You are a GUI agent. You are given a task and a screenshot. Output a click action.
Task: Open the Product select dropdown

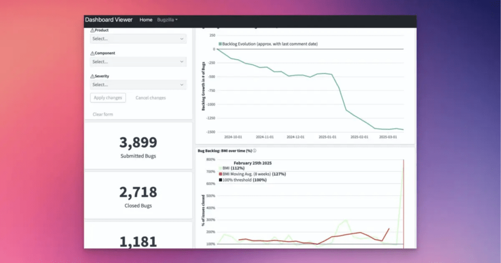pyautogui.click(x=138, y=39)
